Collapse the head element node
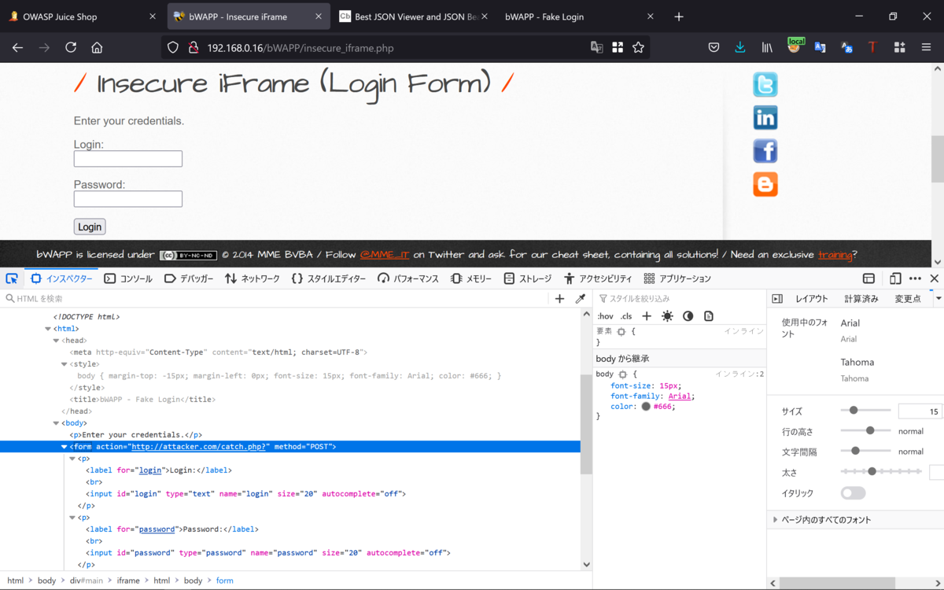944x590 pixels. click(56, 341)
